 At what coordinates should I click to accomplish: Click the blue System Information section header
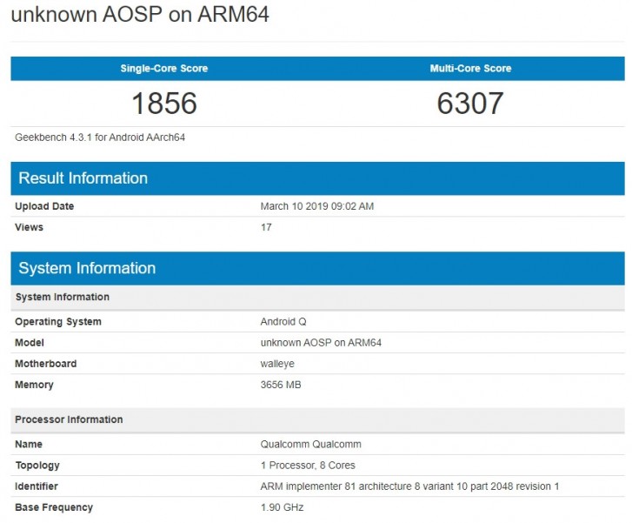tap(87, 268)
